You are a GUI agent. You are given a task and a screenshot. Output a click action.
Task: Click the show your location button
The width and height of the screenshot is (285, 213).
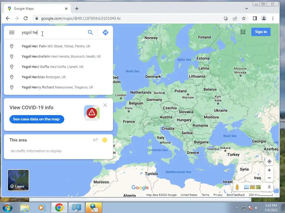click(269, 161)
